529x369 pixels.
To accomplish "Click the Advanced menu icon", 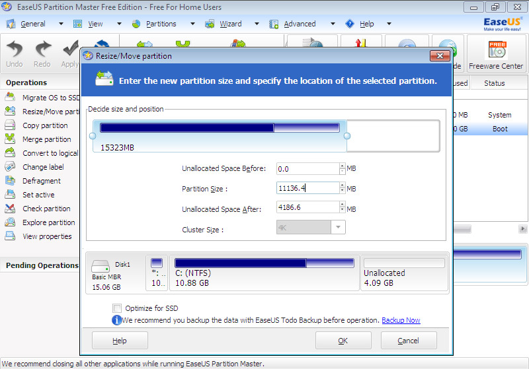I will [274, 24].
